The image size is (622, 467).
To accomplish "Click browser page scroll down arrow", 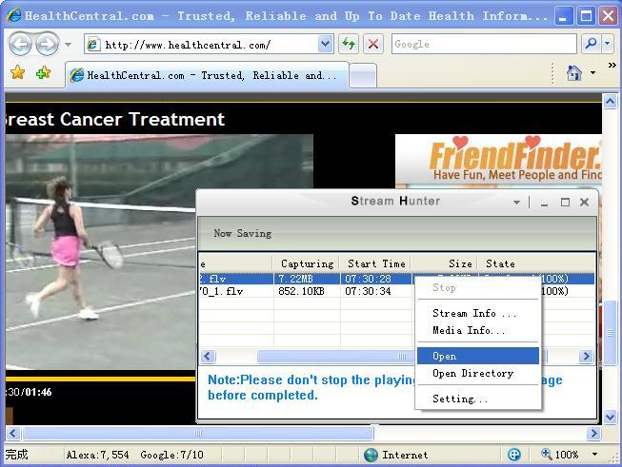I will click(611, 417).
